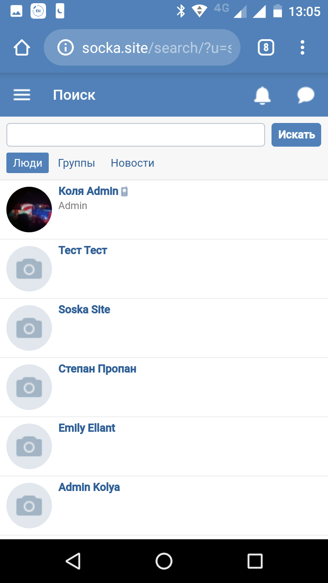The height and width of the screenshot is (583, 328).
Task: Open notifications bell
Action: pyautogui.click(x=262, y=95)
